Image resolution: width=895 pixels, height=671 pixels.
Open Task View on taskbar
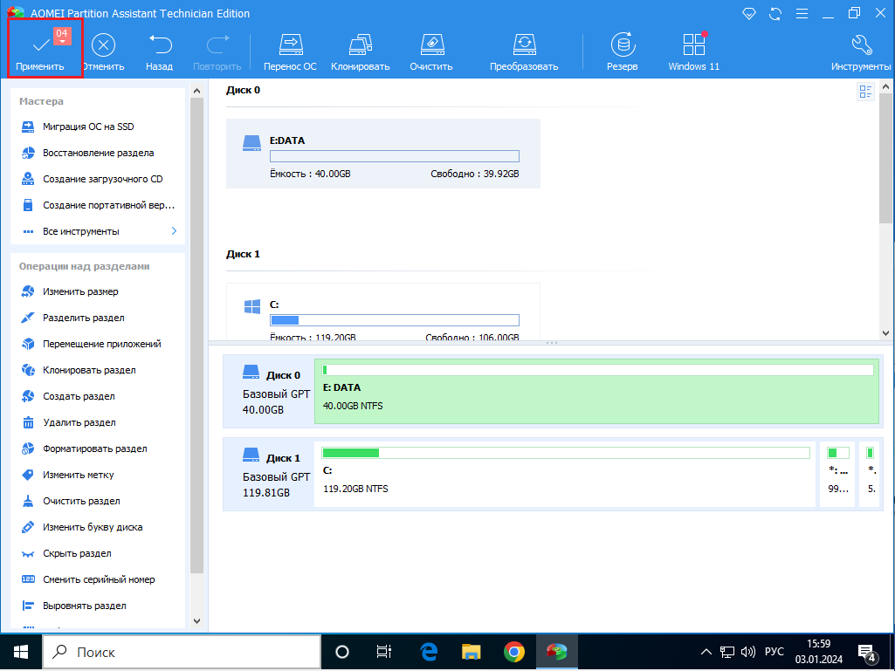point(383,652)
